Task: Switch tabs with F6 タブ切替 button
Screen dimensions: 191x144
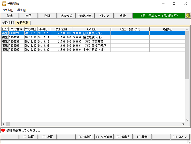Action: [104, 137]
